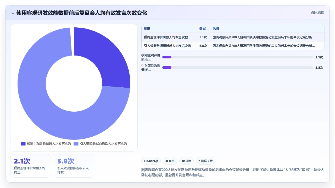This screenshot has width=335, height=188.
Task: Toggle the 模糊主观评价阶段人均发言次数 legend swatch
Action: pos(23,144)
